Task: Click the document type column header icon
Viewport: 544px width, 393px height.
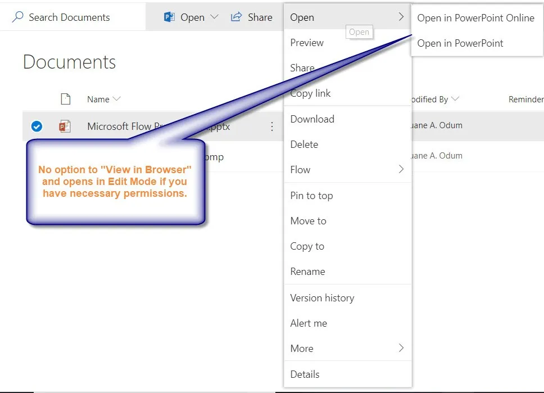Action: (x=66, y=99)
